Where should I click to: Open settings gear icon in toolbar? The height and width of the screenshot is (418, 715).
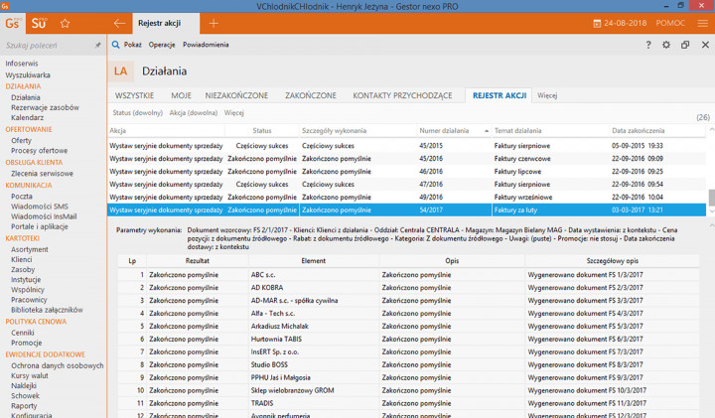click(666, 45)
